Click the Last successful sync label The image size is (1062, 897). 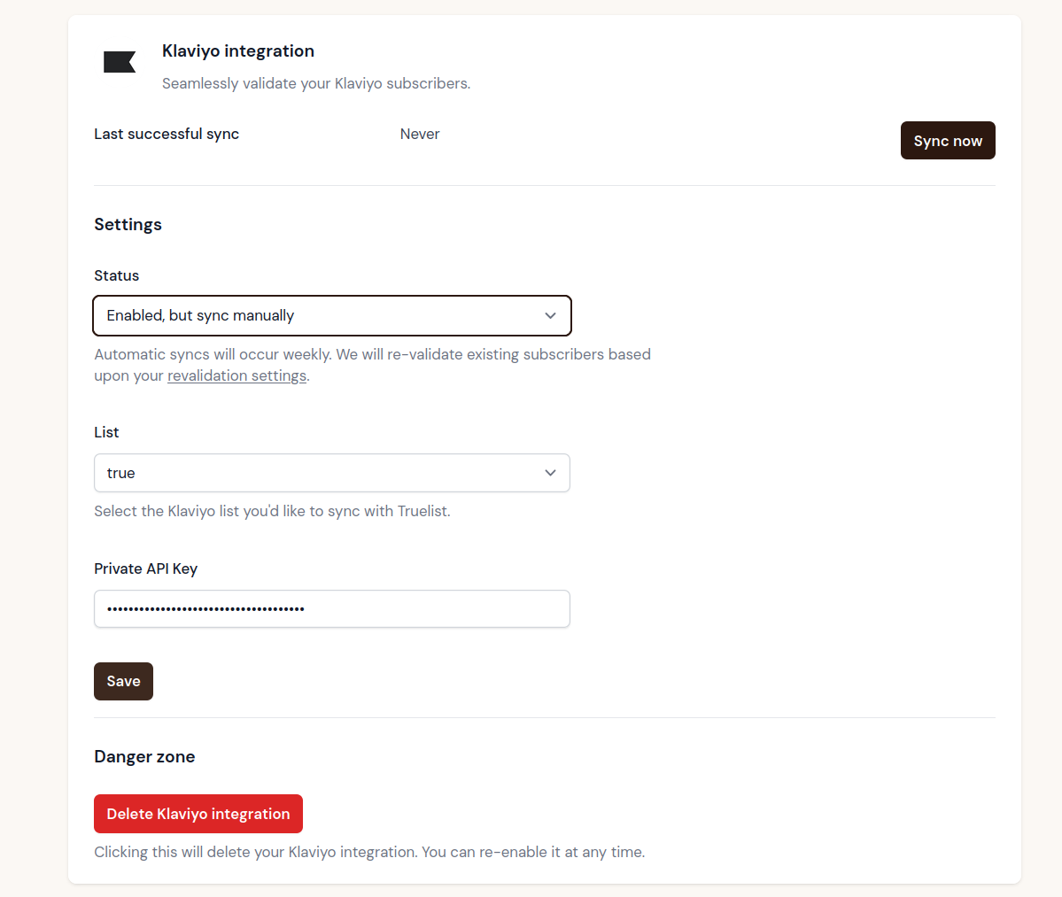pyautogui.click(x=167, y=134)
